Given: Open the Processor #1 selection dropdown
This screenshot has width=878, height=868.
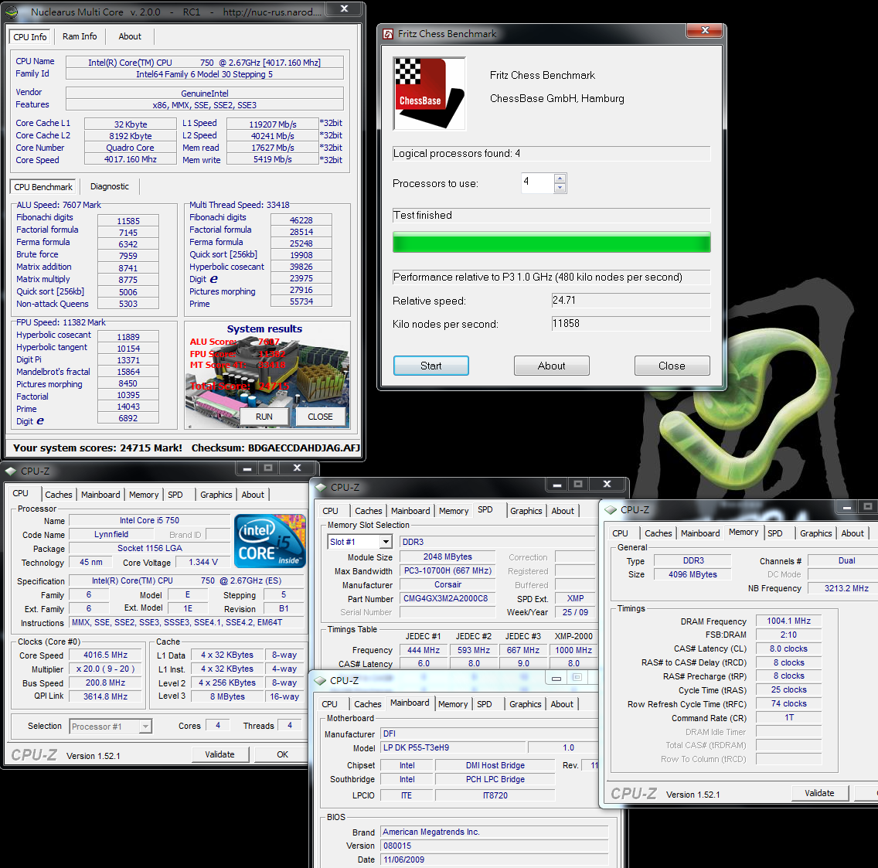Looking at the screenshot, I should coord(145,727).
